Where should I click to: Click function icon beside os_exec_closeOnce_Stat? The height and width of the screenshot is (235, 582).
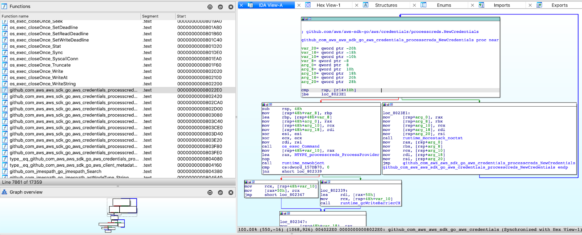click(x=5, y=46)
